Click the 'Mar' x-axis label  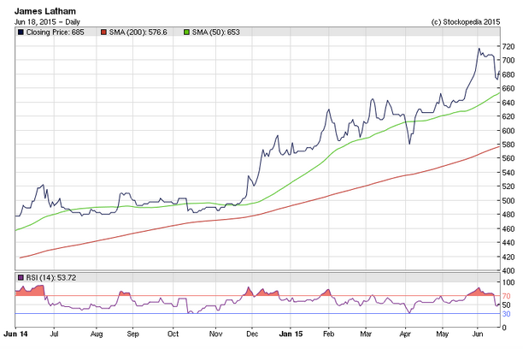(x=366, y=334)
